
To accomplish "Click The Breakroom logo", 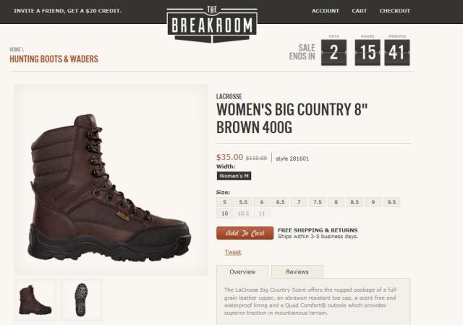I will click(212, 25).
